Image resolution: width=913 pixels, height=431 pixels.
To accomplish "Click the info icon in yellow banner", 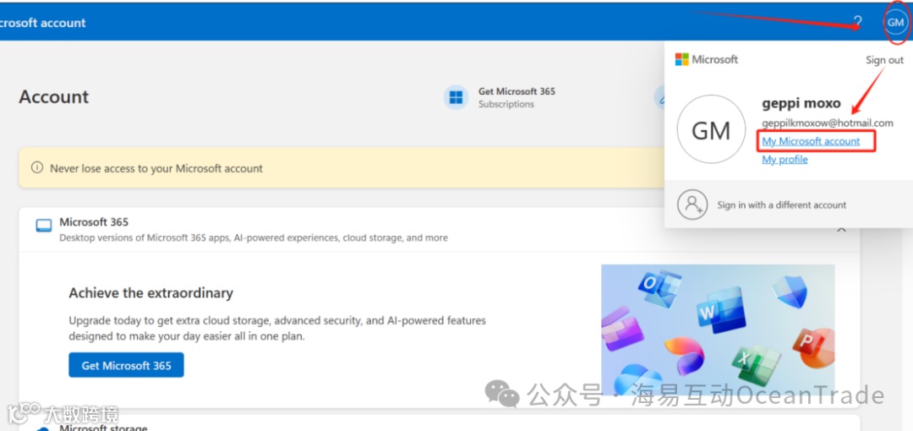I will [x=37, y=167].
